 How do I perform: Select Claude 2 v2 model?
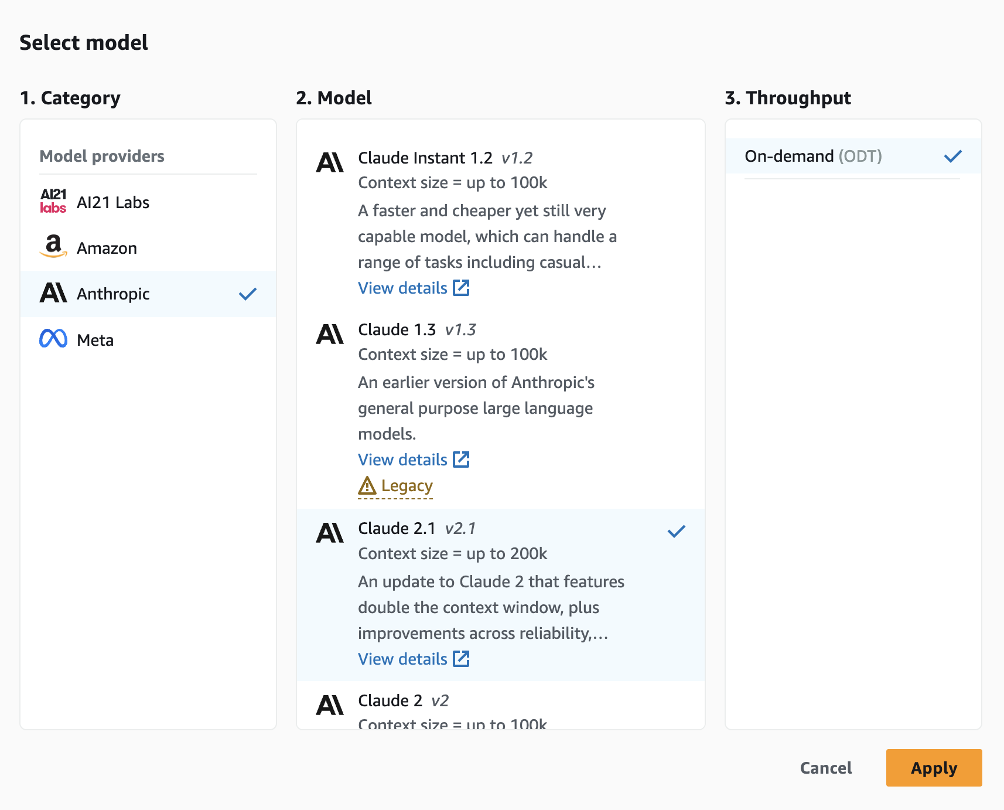pos(501,706)
